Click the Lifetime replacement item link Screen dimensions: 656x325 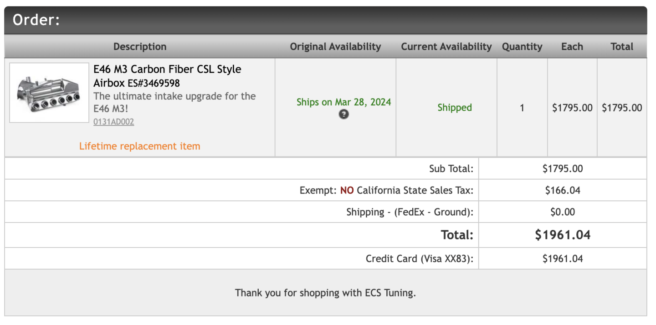139,146
